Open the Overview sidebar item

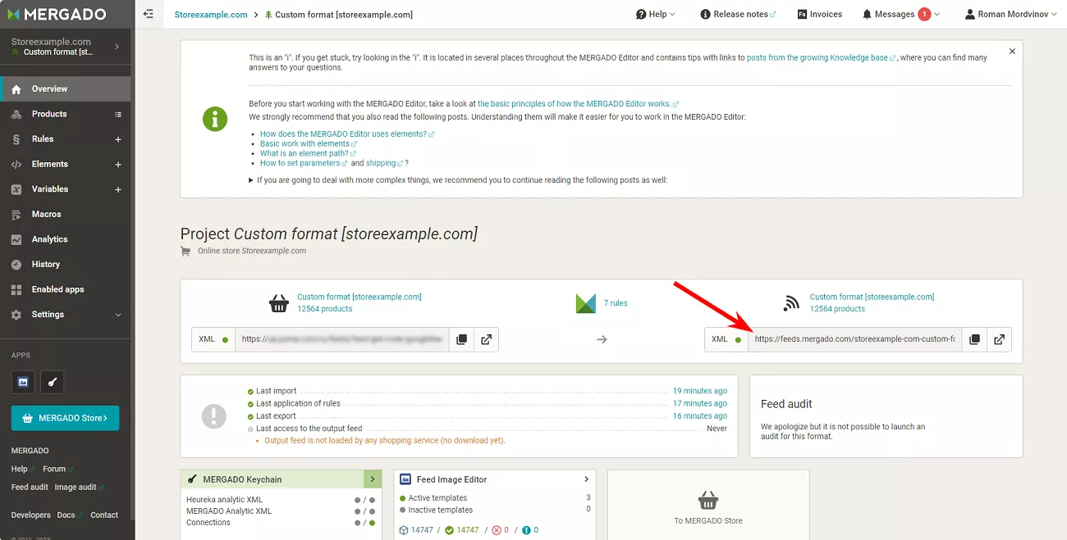pos(66,88)
